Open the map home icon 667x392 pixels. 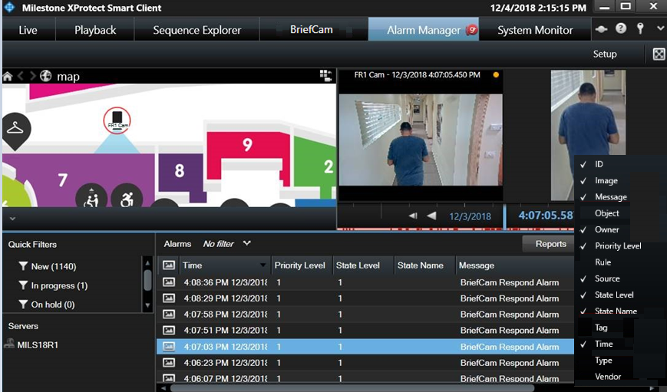8,77
